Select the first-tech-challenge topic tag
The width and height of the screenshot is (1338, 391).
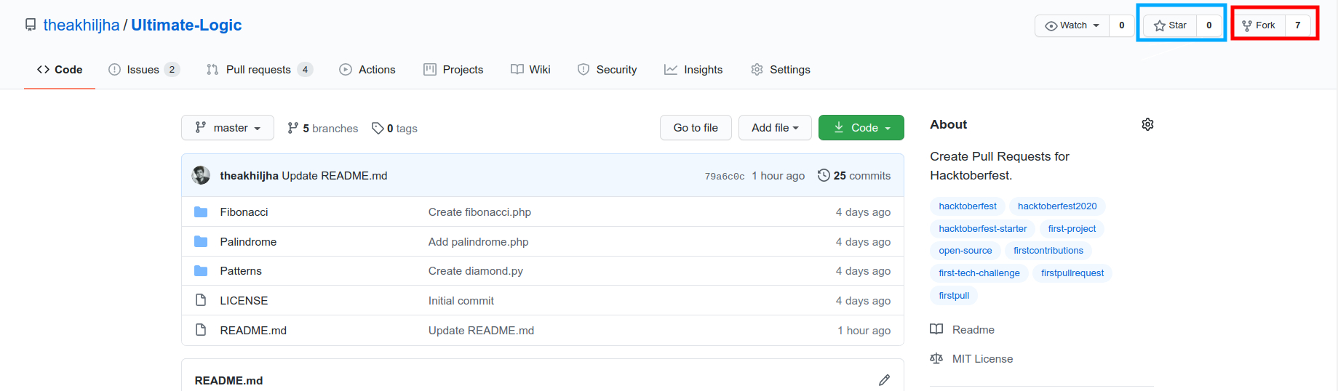[979, 273]
